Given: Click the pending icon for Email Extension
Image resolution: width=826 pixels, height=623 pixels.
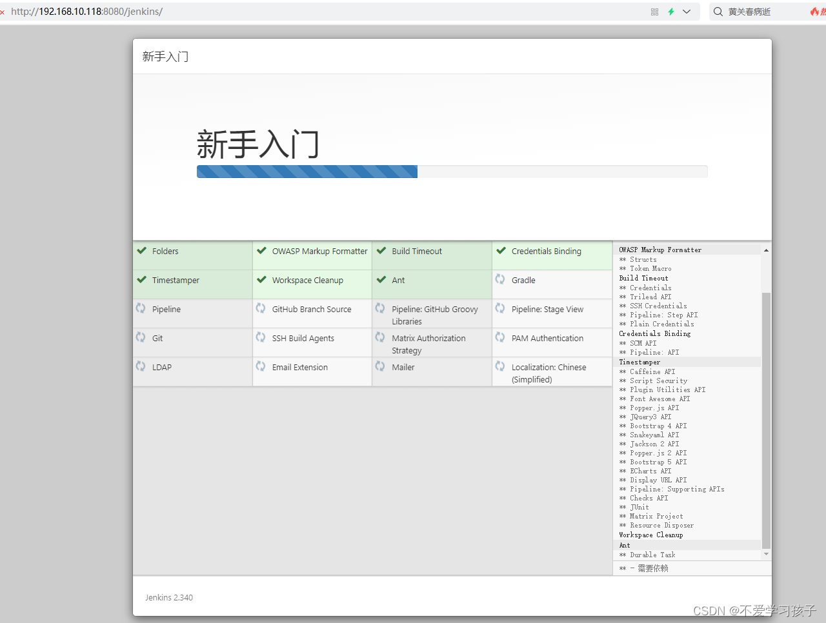Looking at the screenshot, I should [x=261, y=366].
